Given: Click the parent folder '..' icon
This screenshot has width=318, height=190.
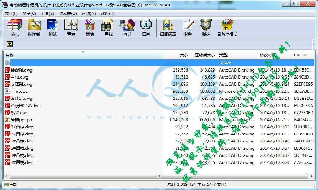Looking at the screenshot, I should click(x=7, y=63).
